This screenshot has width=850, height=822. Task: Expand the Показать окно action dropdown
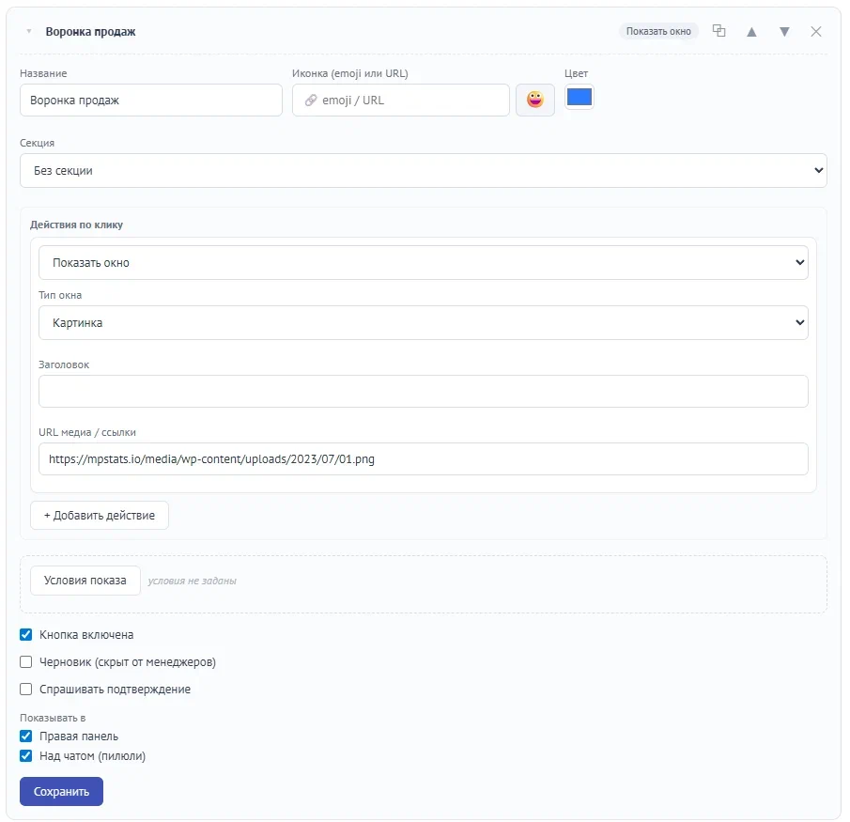[x=424, y=262]
